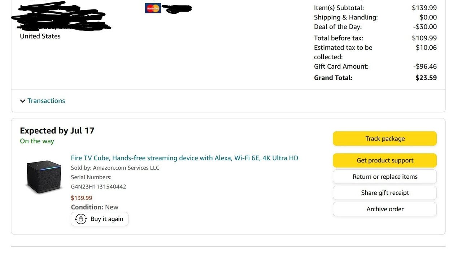Select Return or replace items
The height and width of the screenshot is (255, 462).
(385, 177)
